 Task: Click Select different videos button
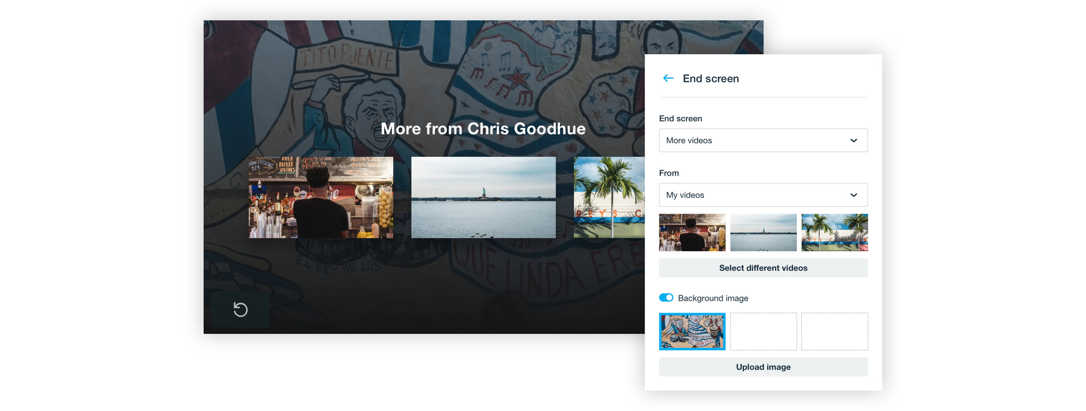tap(763, 268)
